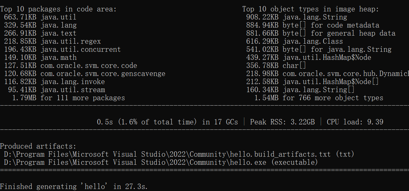Click the com.oracle.svm.core.genscavenge entry
Screen dimensions: 409x191
[x=103, y=74]
